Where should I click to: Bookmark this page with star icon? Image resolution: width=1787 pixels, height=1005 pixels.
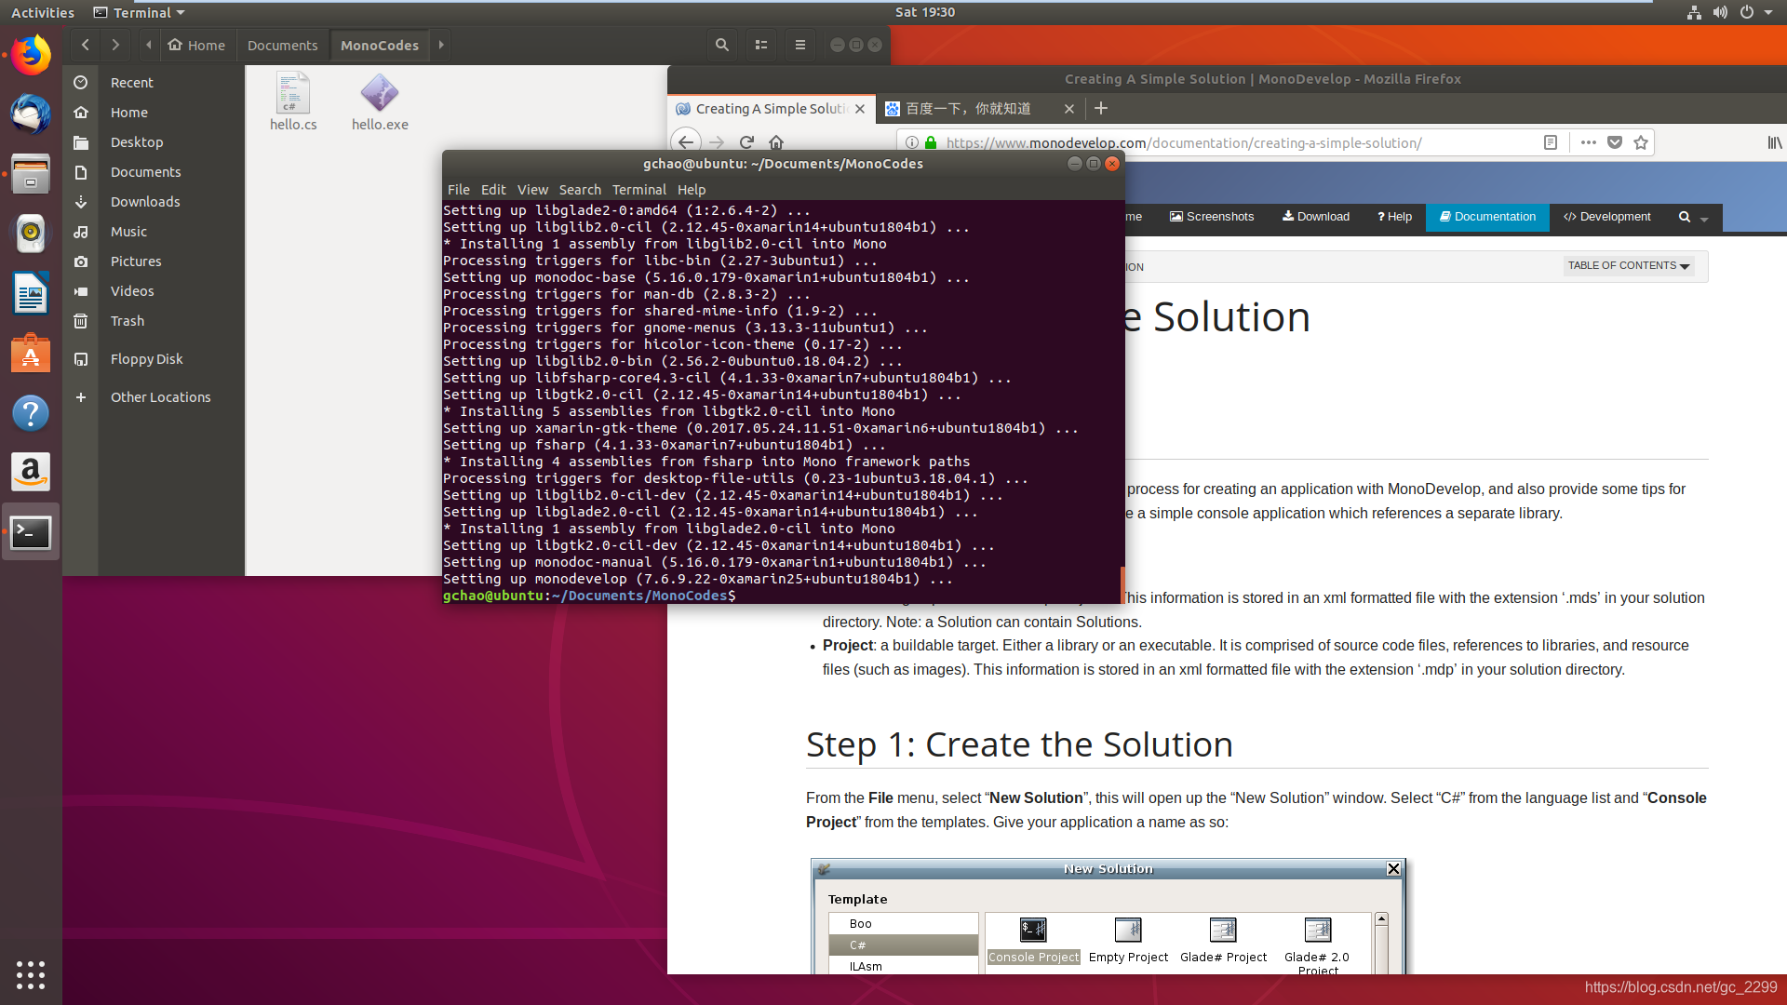1641,142
